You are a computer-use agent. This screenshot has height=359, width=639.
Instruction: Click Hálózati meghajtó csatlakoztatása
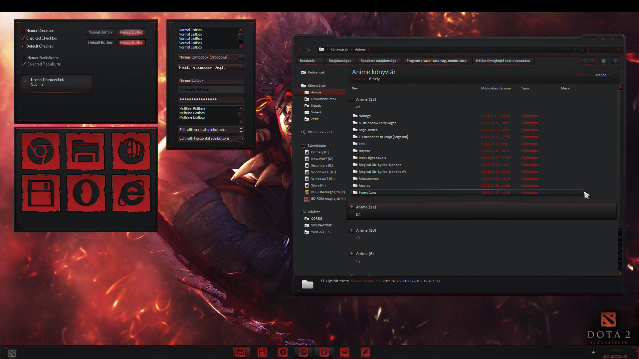tap(503, 61)
